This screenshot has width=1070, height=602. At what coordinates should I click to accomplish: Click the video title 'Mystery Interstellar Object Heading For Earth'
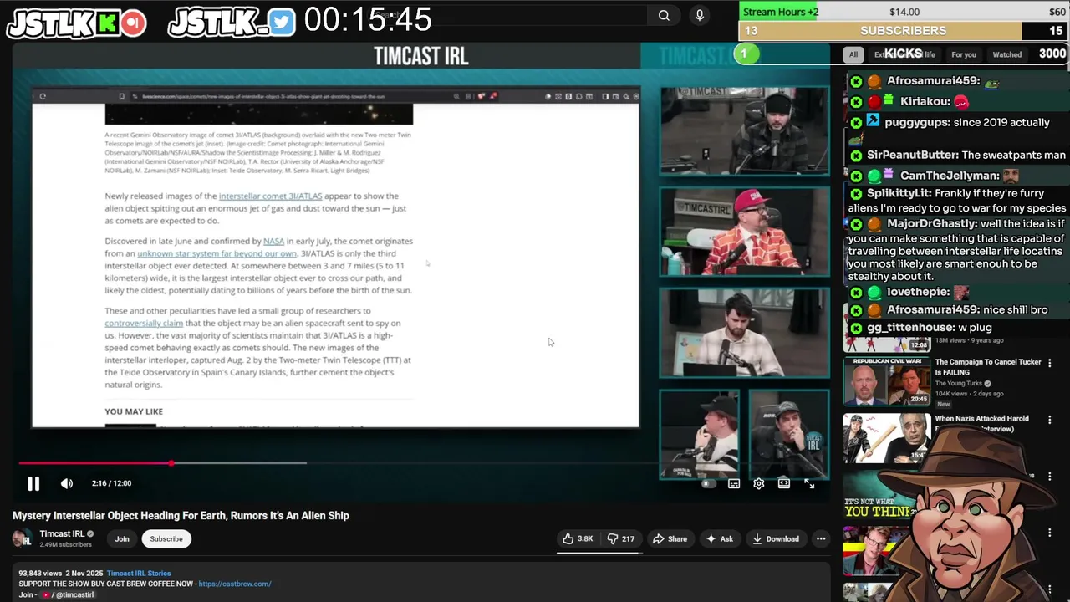(x=181, y=516)
